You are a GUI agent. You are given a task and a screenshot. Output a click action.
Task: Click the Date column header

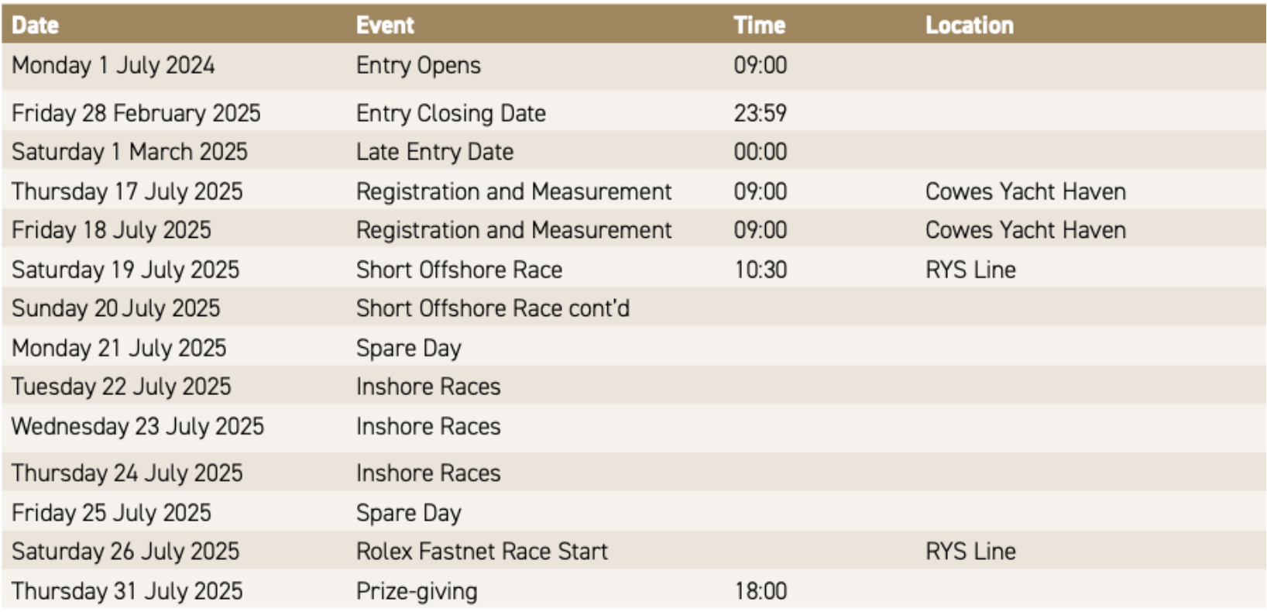click(35, 26)
